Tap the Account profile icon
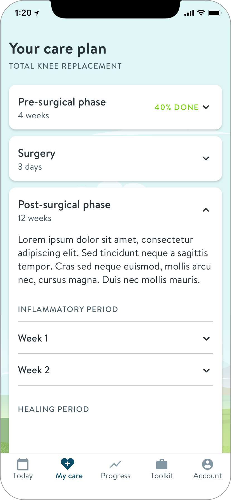Viewport: 231px width, 500px height. pyautogui.click(x=208, y=464)
